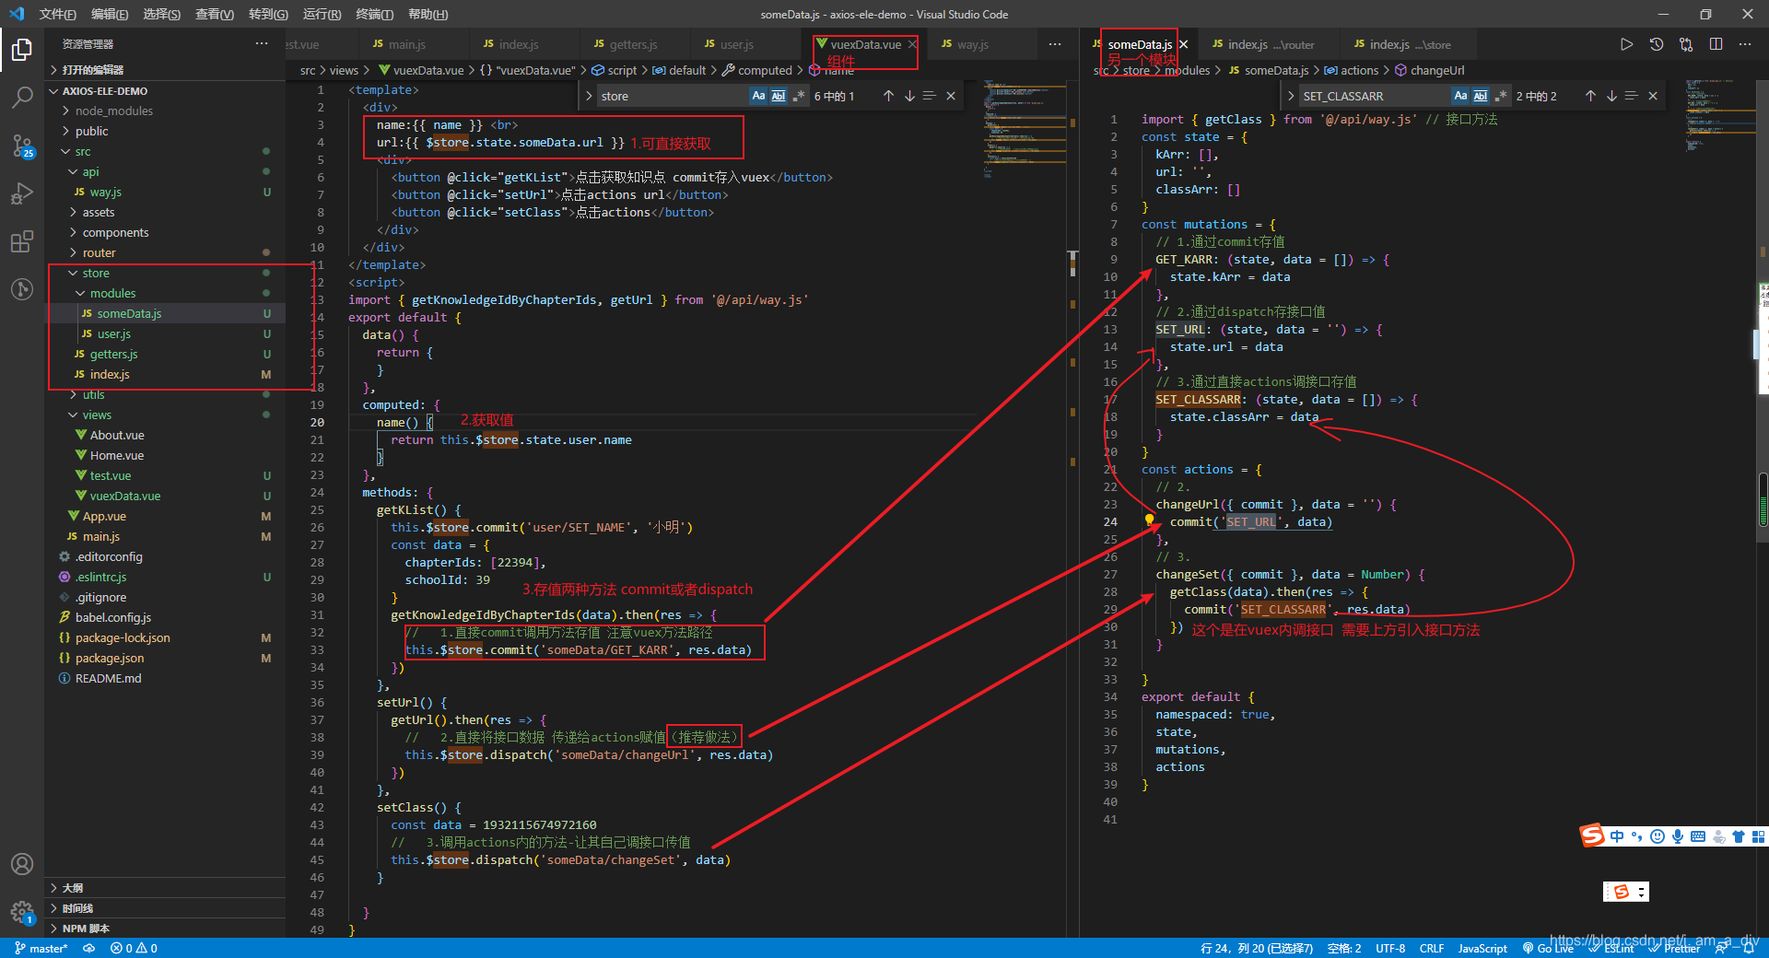Toggle Match Case in left find widget

[758, 96]
